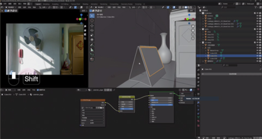Click the active Select Box tool icon
Viewport: 262px width, 139px height.
click(x=92, y=16)
